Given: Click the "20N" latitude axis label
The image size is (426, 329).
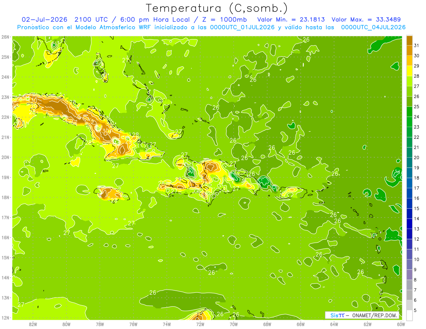Looking at the screenshot, I should pyautogui.click(x=5, y=157).
